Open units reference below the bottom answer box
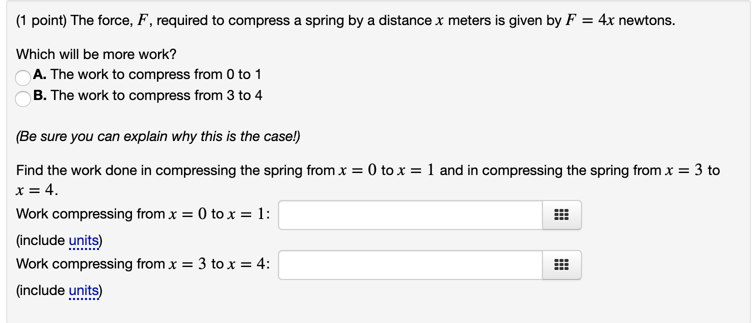Viewport: 756px width, 323px height. click(83, 290)
